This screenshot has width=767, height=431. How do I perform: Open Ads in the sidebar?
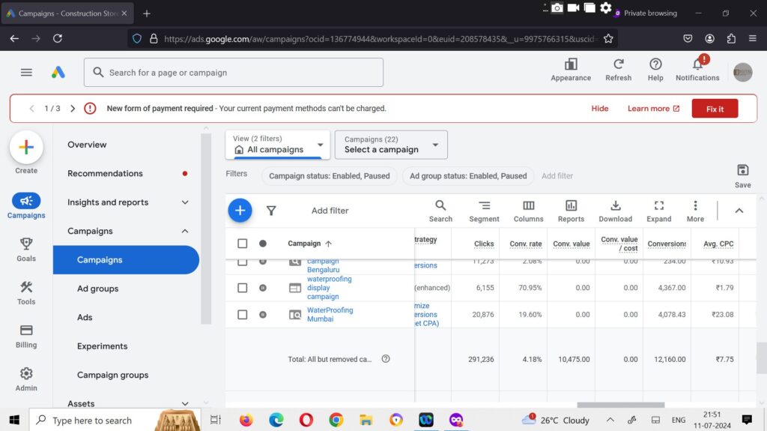coord(85,317)
